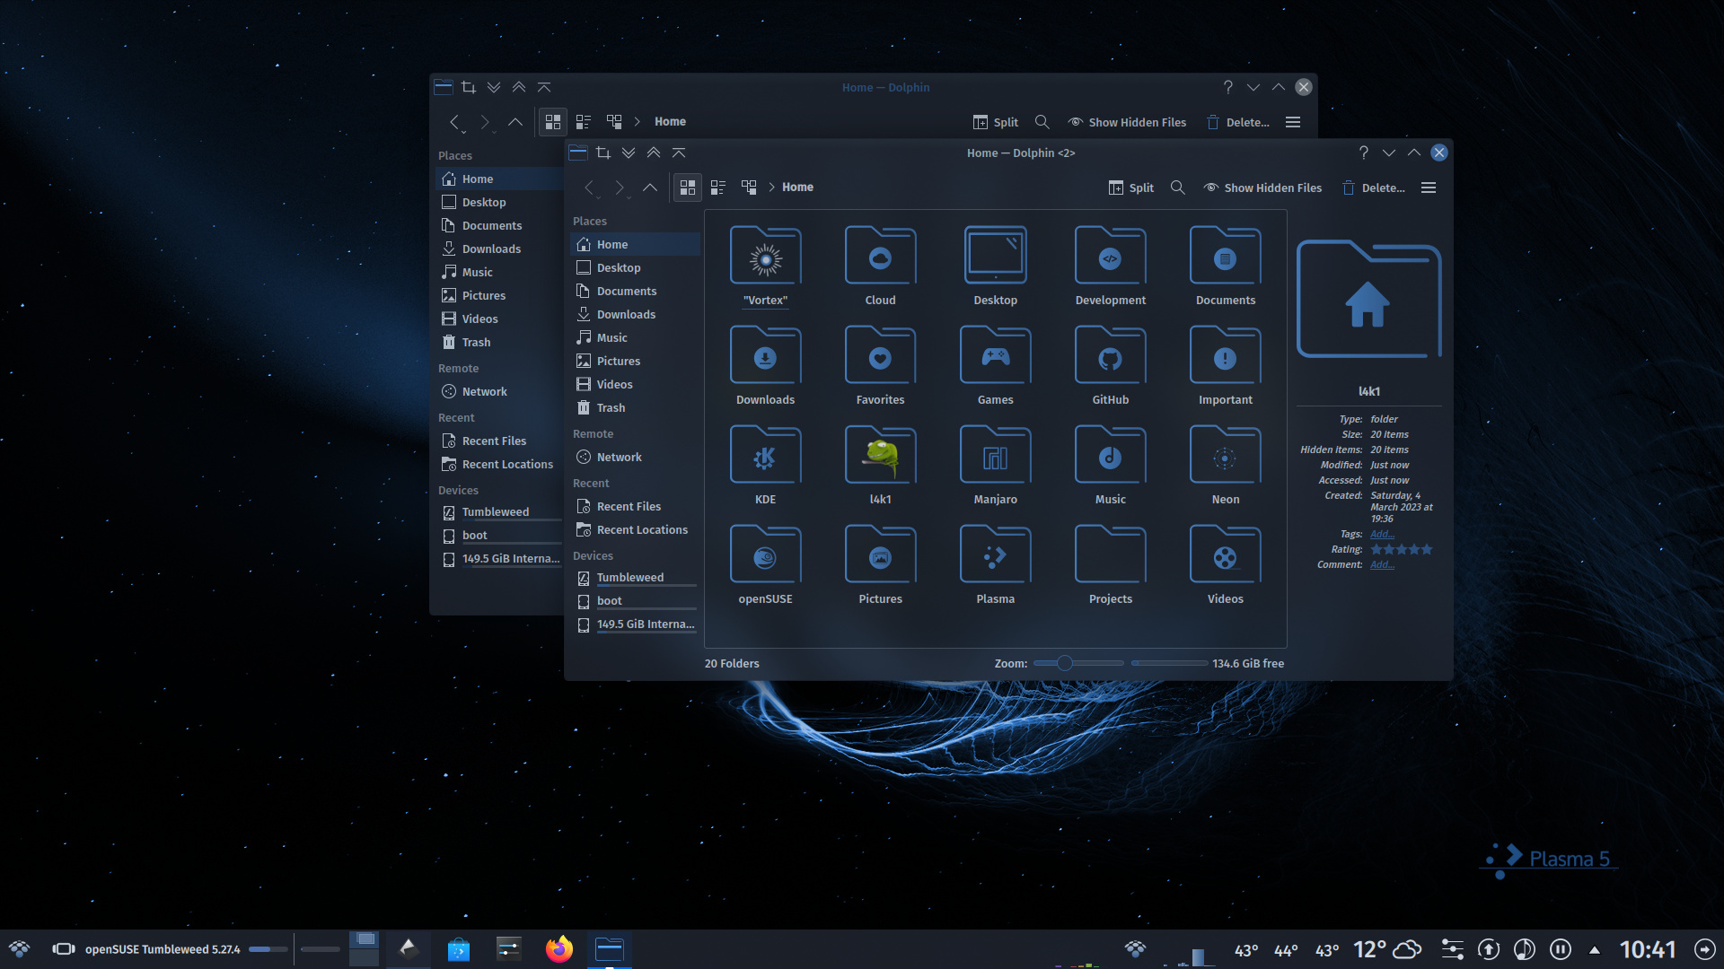Screen dimensions: 1724x969
Task: Open the Videos folder in the file view
Action: coord(1225,565)
